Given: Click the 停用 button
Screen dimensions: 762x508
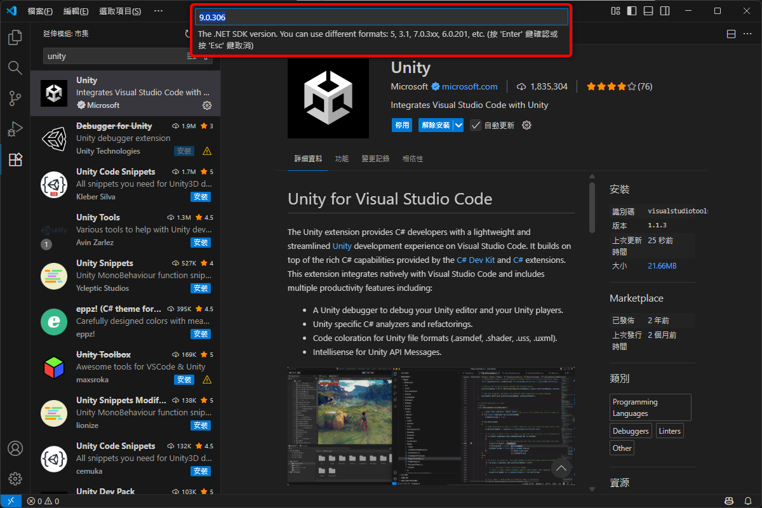Looking at the screenshot, I should (x=402, y=126).
